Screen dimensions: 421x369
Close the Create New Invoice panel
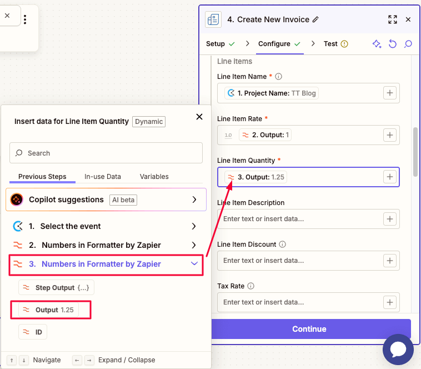point(408,19)
